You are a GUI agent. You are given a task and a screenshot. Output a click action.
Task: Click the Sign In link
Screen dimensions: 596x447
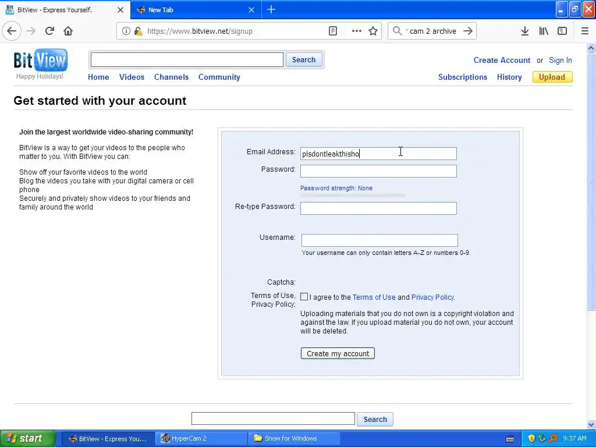coord(560,60)
